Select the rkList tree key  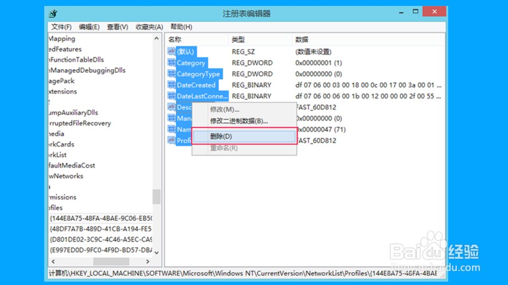58,155
